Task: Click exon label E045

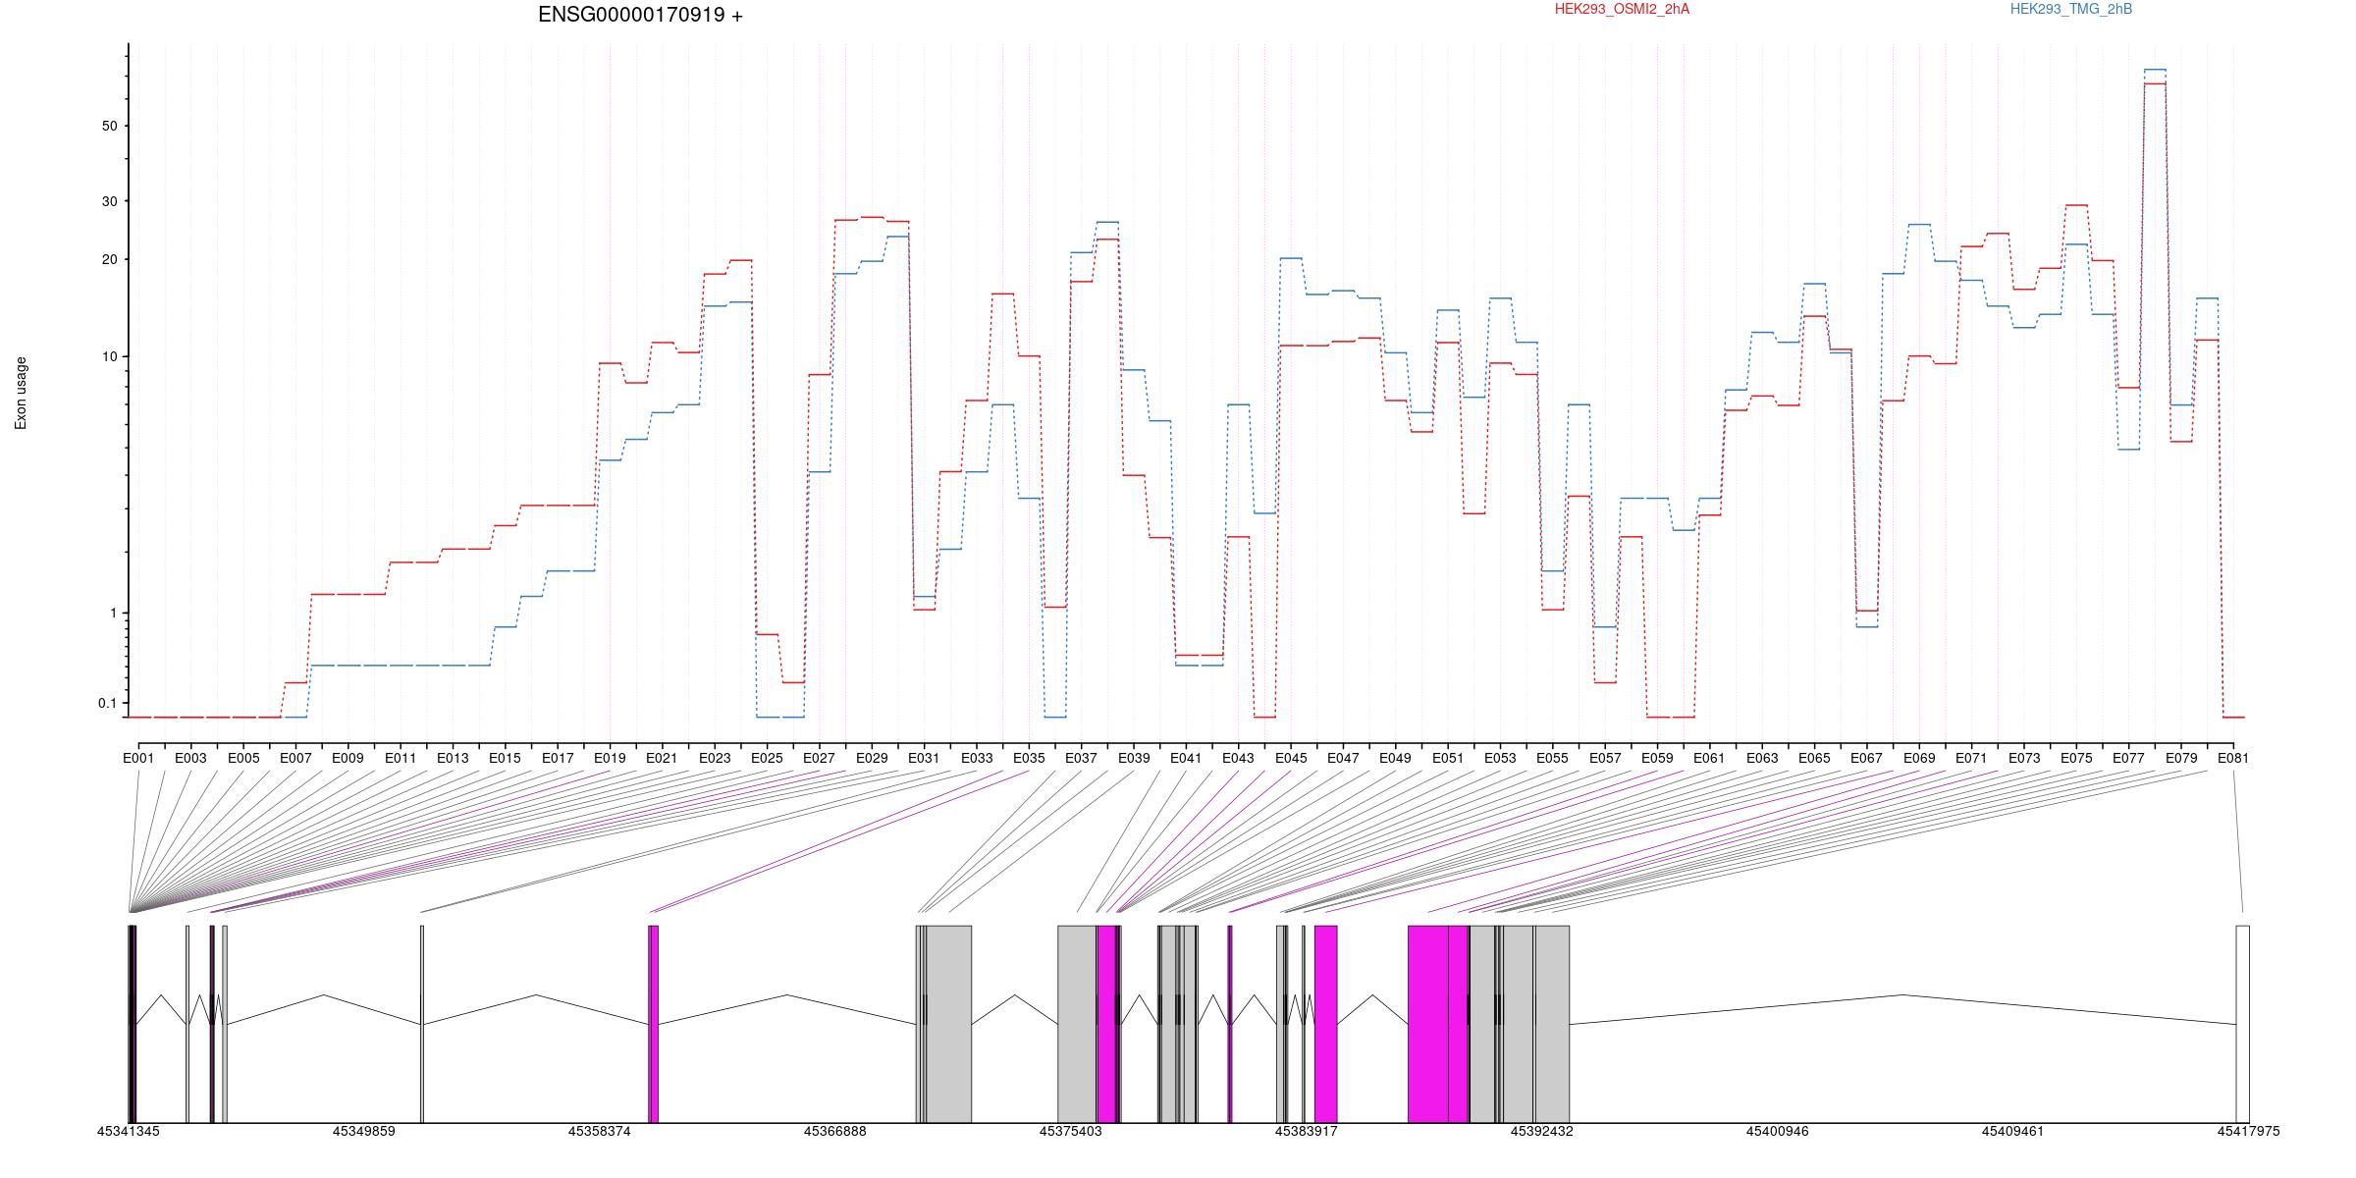Action: pyautogui.click(x=1291, y=758)
